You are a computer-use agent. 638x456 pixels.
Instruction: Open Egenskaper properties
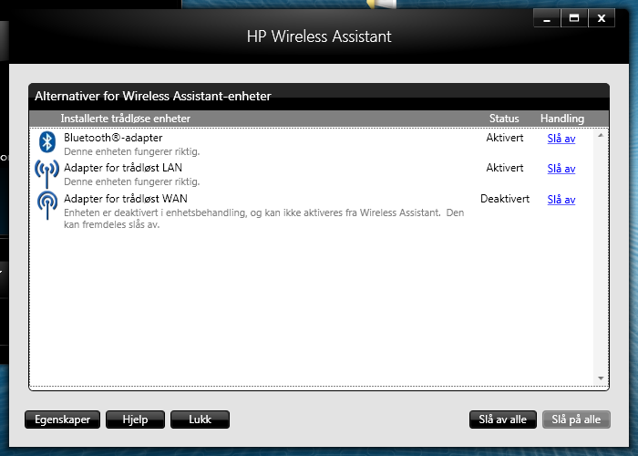[62, 420]
